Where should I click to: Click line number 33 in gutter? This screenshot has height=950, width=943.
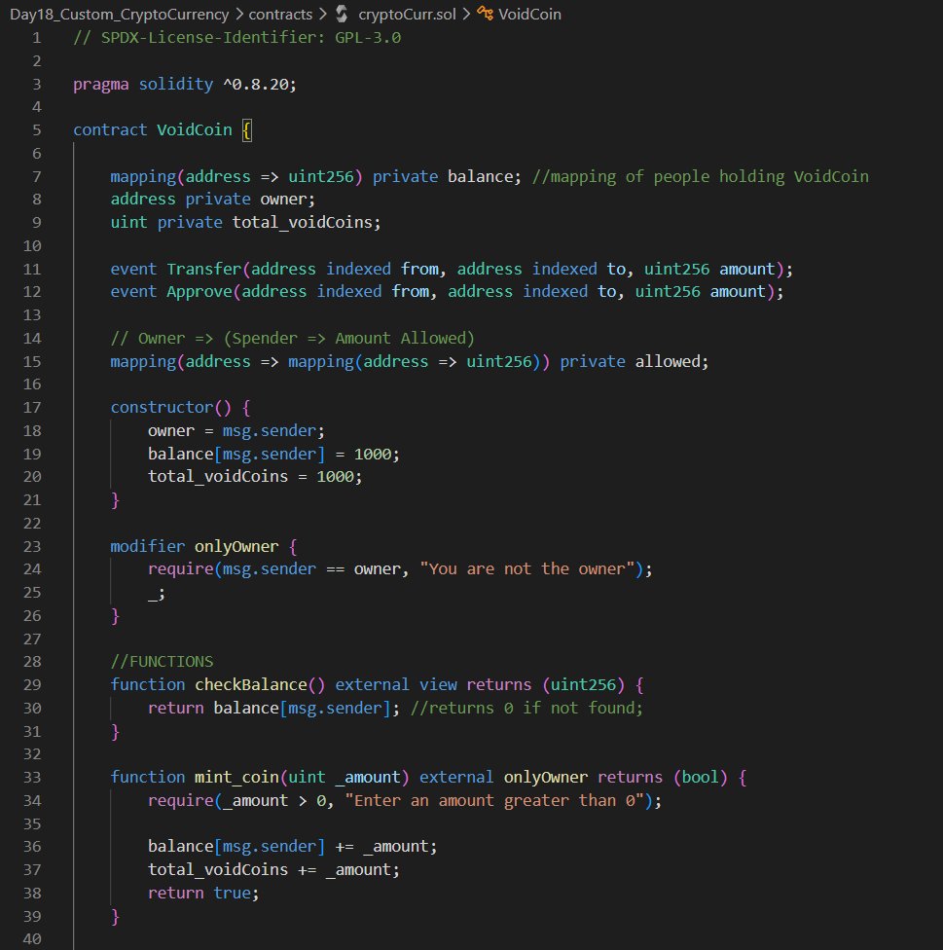32,778
